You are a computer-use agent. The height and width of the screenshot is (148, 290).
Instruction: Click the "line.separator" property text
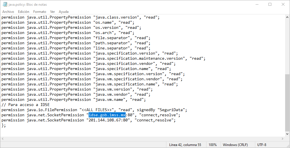click(112, 48)
